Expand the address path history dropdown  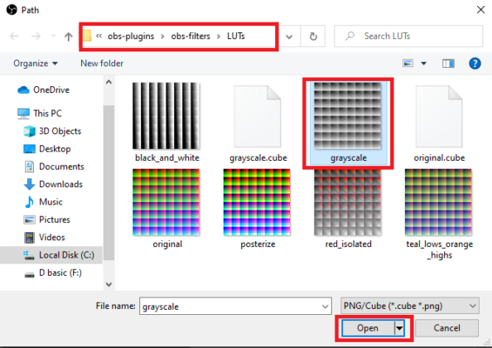tap(289, 36)
